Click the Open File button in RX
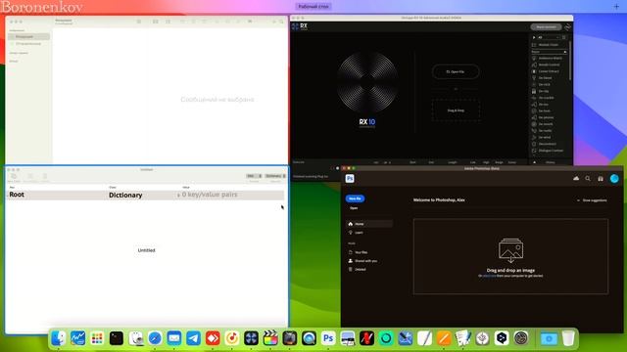Viewport: 627px width, 352px height. (x=456, y=71)
